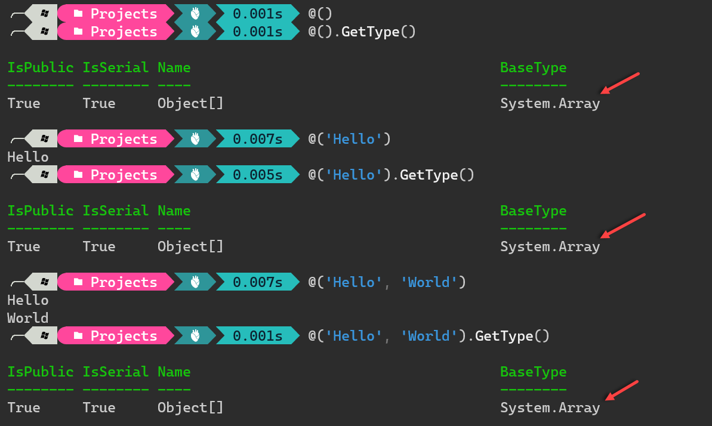Click the 0.005s execution time segment
The image size is (712, 426).
pos(257,175)
